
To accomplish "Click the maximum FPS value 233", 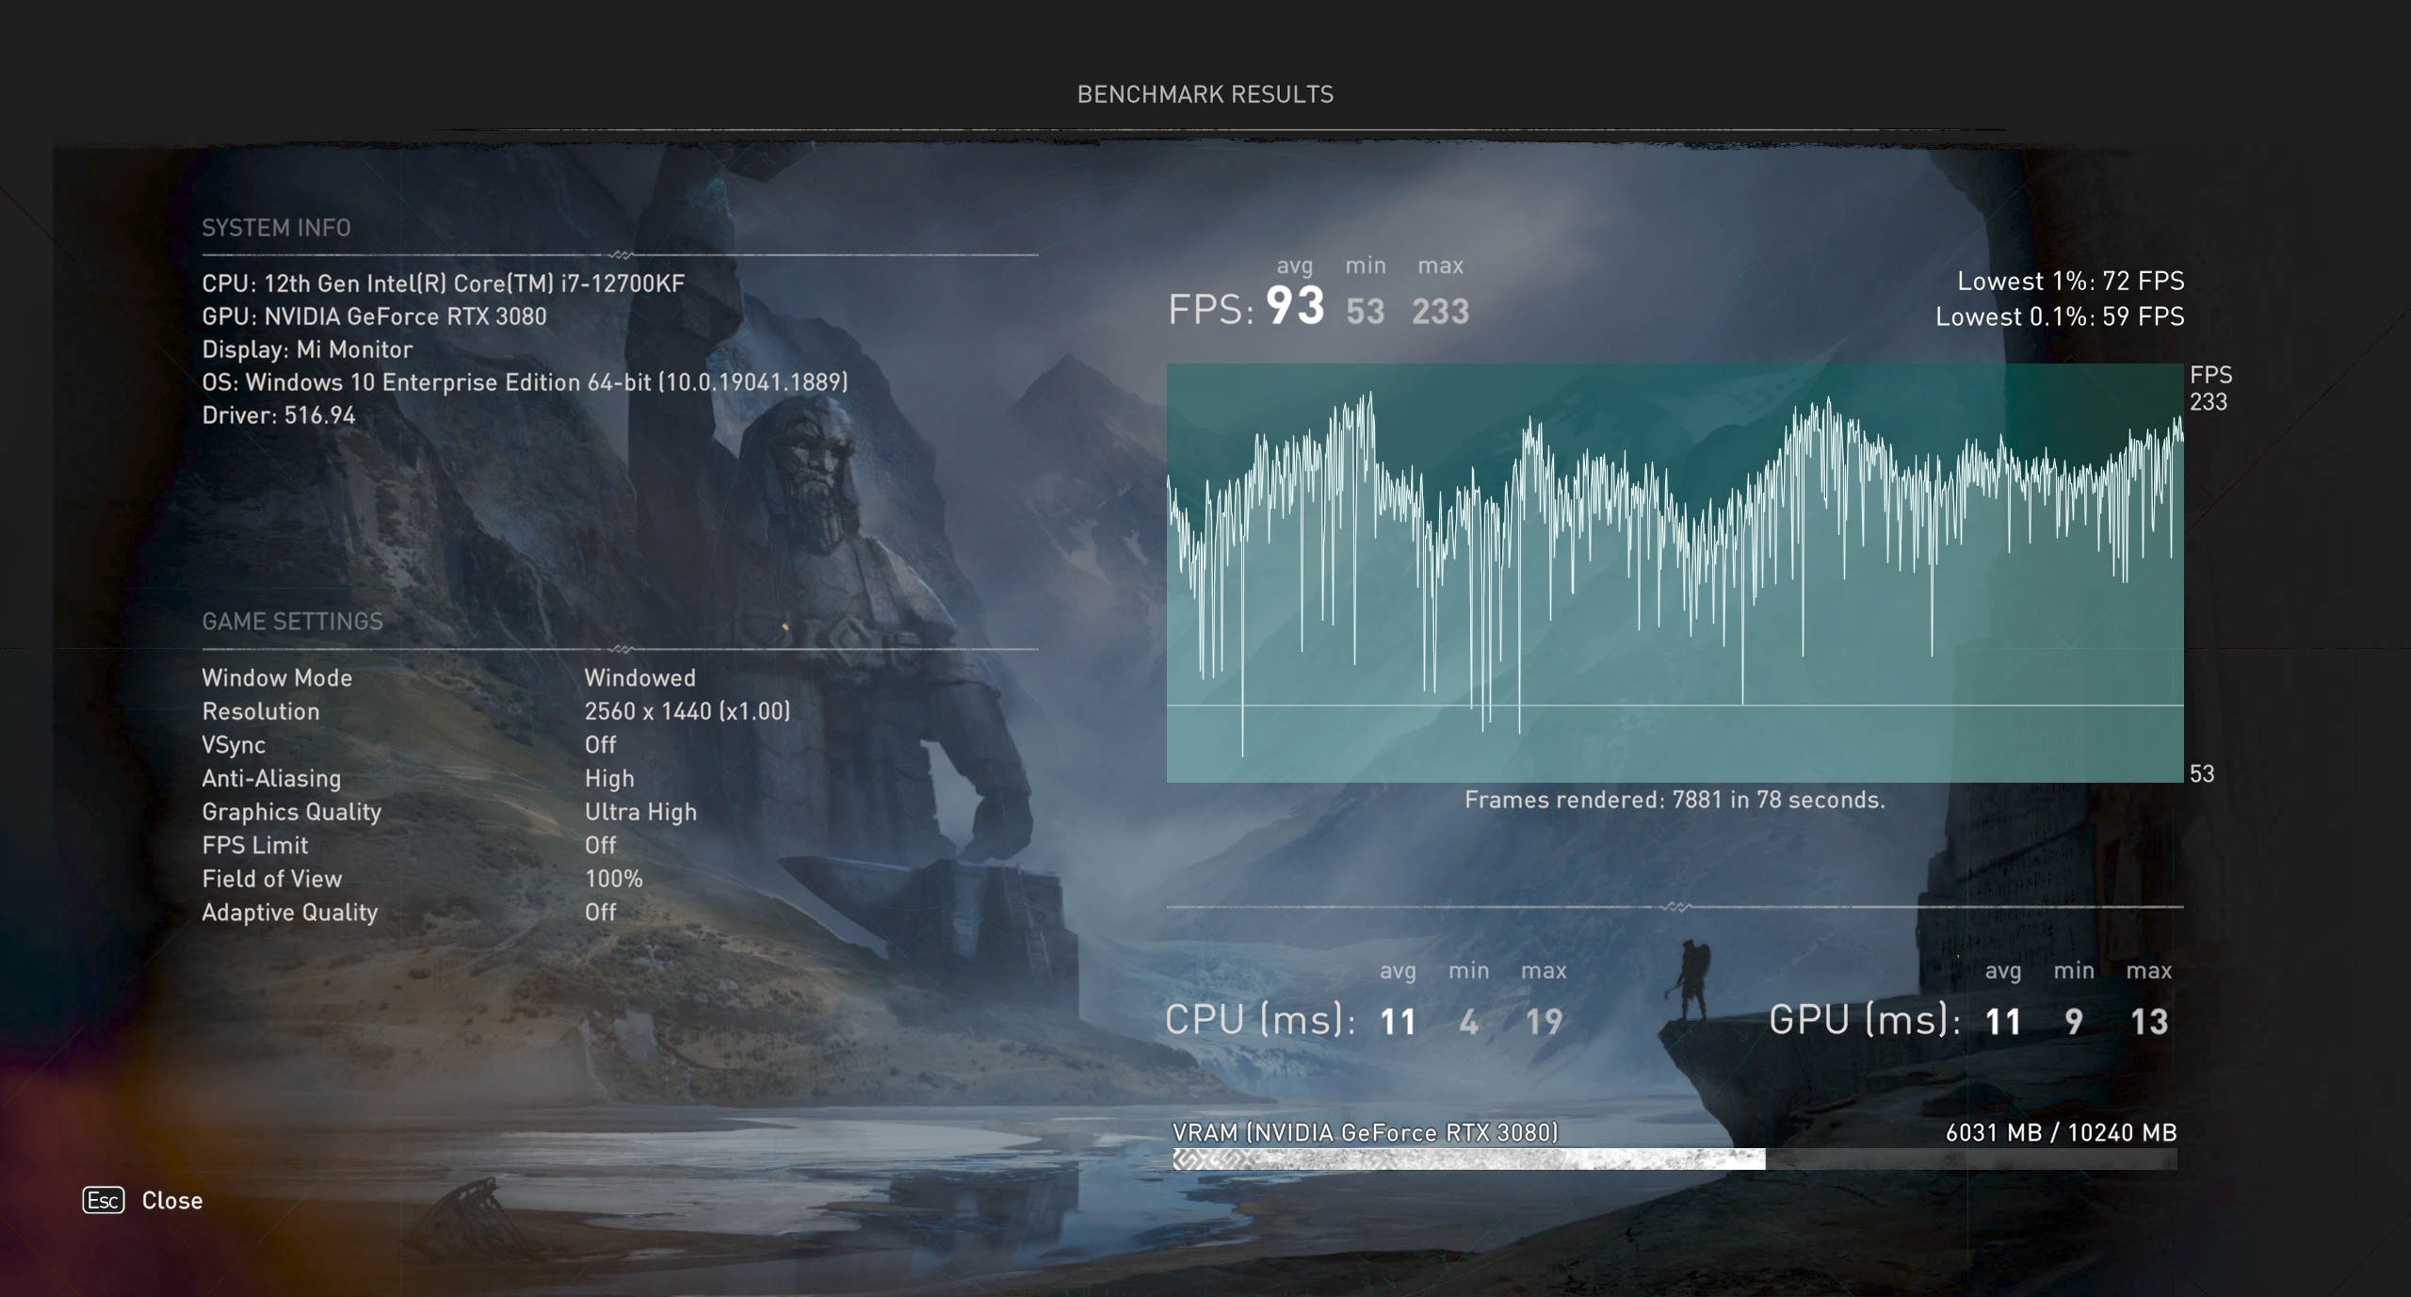I will click(1440, 311).
